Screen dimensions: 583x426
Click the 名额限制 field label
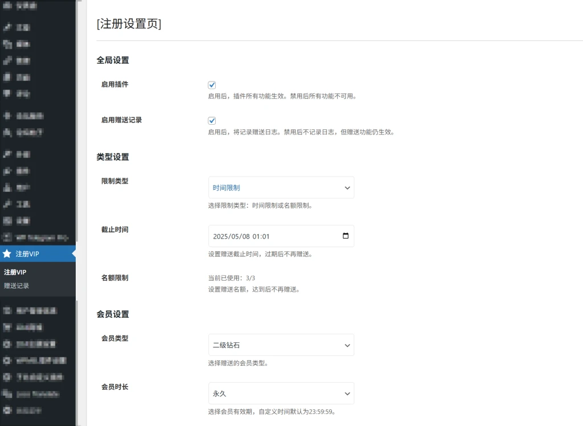[x=115, y=278]
